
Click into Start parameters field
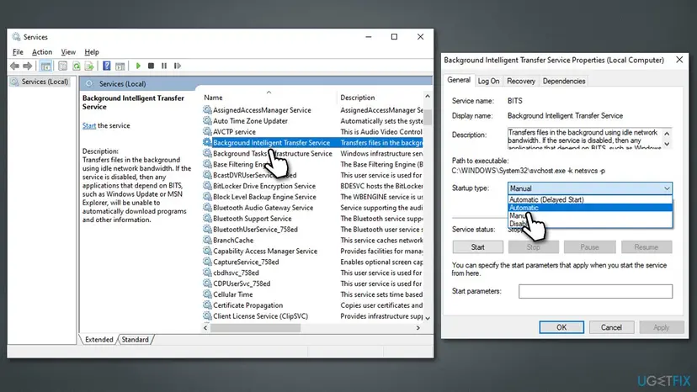[x=595, y=291]
